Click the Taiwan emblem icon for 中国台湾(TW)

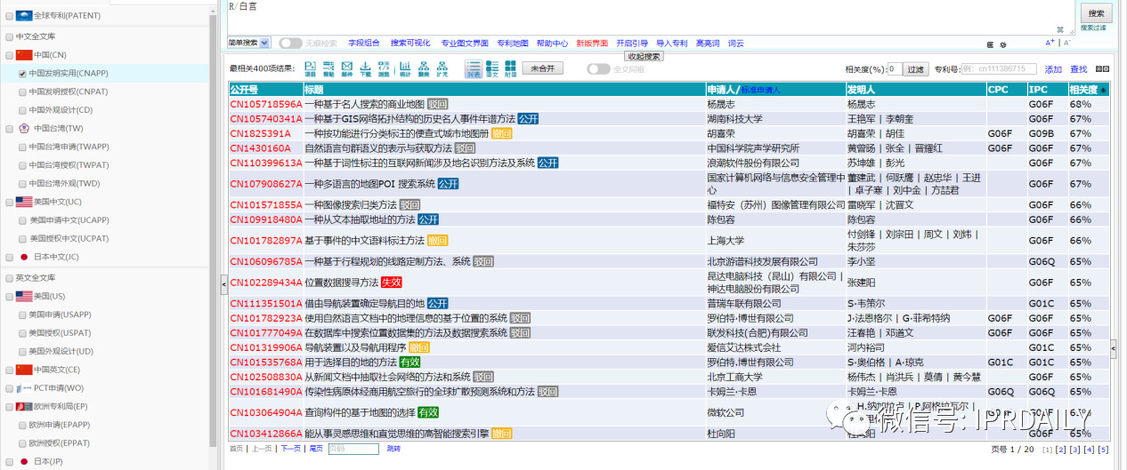coord(24,128)
